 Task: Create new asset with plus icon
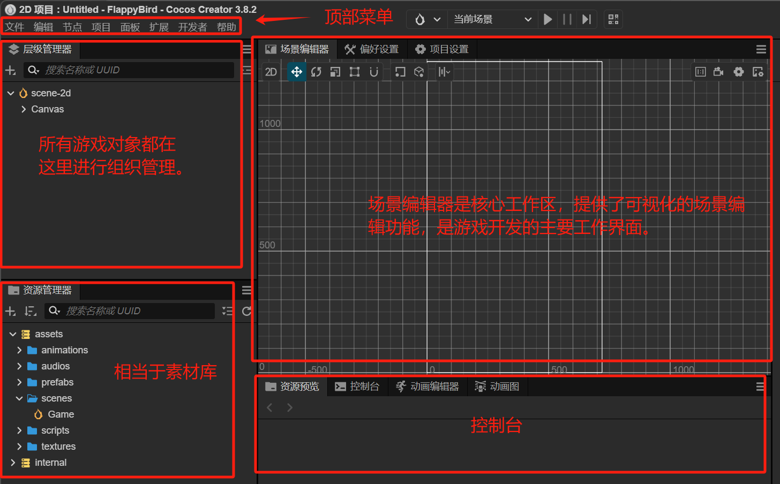[10, 311]
